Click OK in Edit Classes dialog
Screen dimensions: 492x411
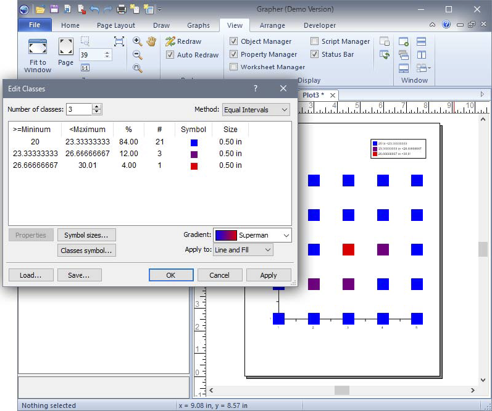point(171,275)
